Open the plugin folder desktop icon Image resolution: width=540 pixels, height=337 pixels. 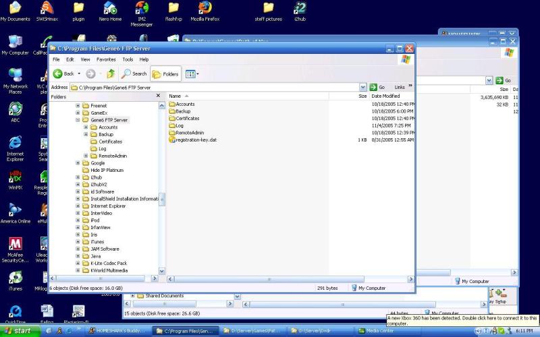(78, 11)
